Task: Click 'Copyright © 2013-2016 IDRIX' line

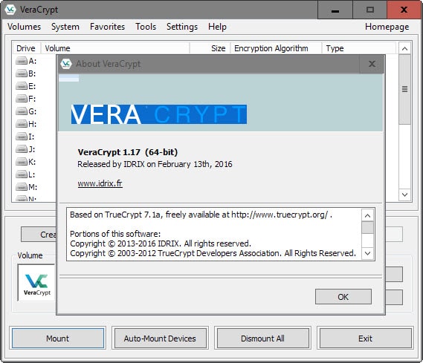Action: 161,243
